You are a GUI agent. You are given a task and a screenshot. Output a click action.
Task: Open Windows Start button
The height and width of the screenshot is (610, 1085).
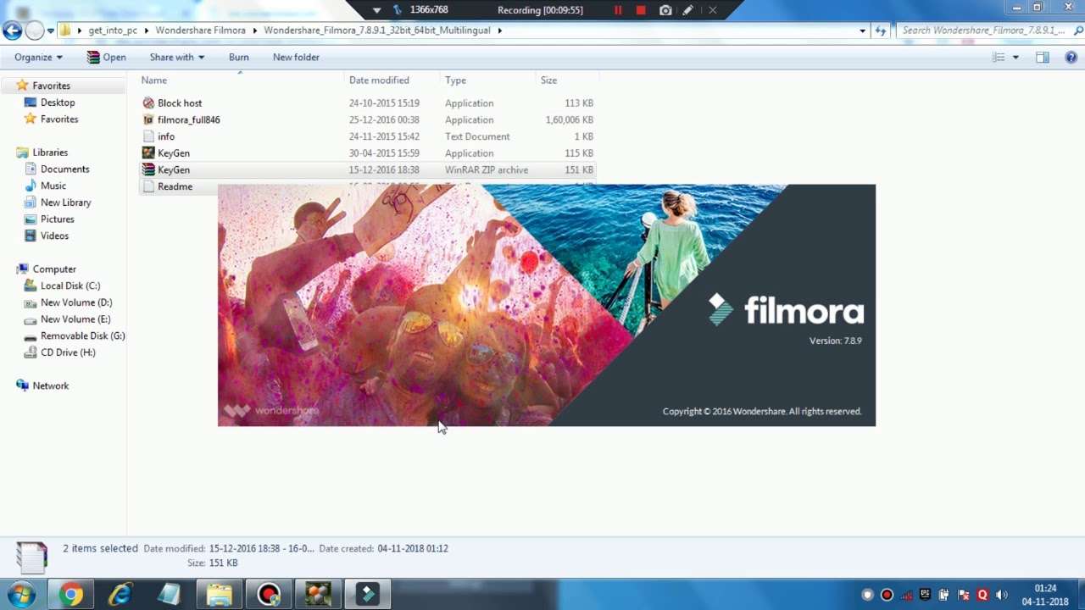point(22,594)
